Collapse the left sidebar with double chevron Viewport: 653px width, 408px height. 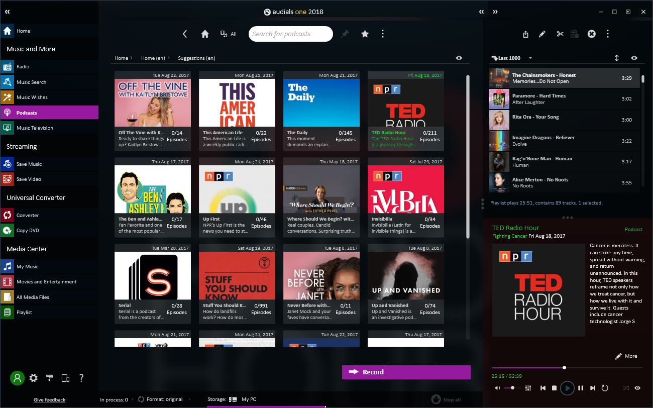tap(8, 12)
